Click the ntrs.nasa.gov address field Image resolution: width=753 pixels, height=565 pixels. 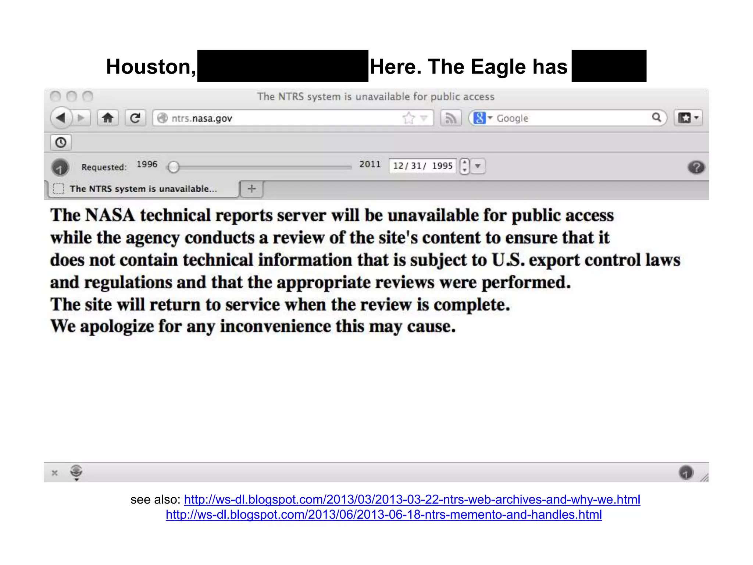point(293,118)
